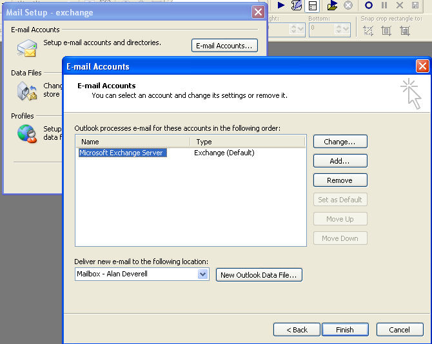The width and height of the screenshot is (432, 344).
Task: Click the Add... button
Action: (340, 160)
